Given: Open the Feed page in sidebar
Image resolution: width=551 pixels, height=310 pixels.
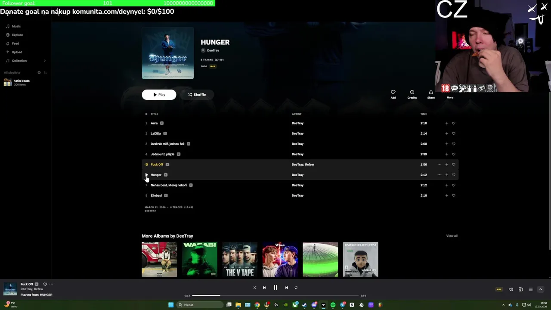Looking at the screenshot, I should 12,43.
